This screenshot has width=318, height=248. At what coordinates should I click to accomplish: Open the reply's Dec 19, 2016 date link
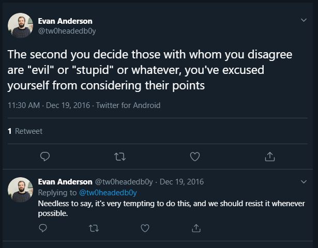[x=181, y=182]
